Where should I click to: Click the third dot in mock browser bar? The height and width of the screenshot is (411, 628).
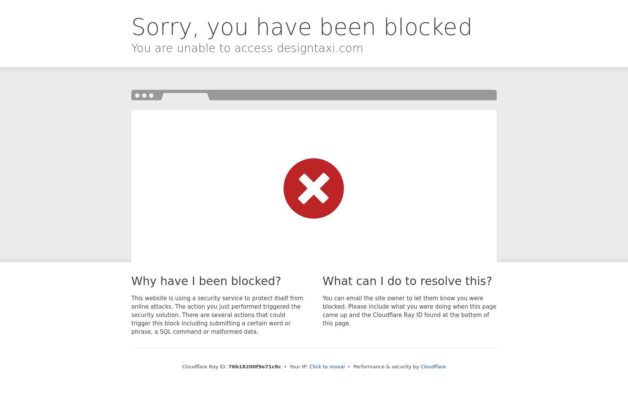point(151,96)
